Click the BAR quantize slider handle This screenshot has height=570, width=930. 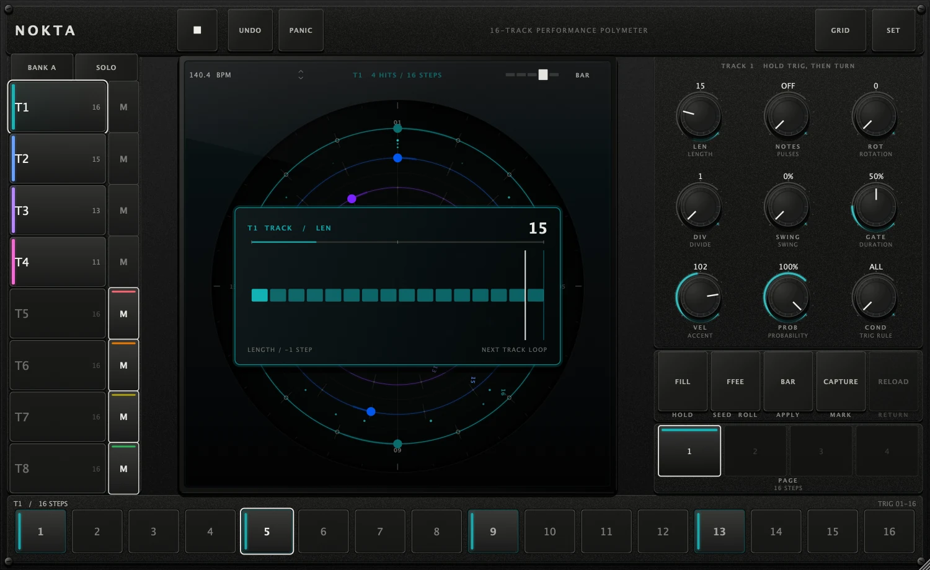(x=543, y=75)
